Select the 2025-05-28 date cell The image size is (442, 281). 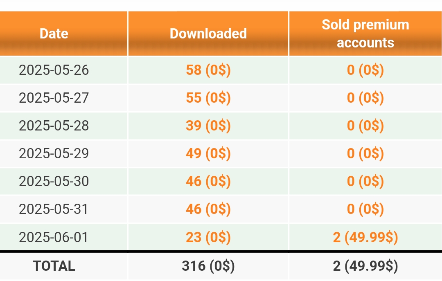[54, 126]
